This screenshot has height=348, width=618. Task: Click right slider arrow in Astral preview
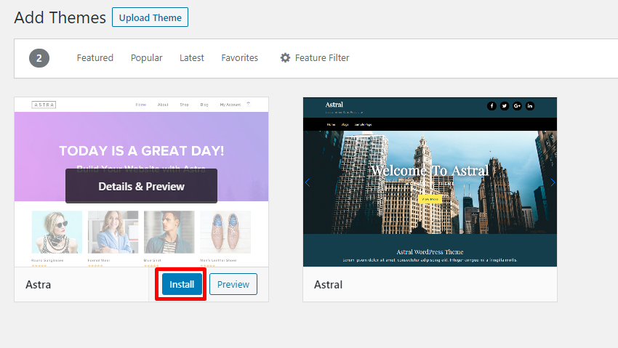coord(553,182)
